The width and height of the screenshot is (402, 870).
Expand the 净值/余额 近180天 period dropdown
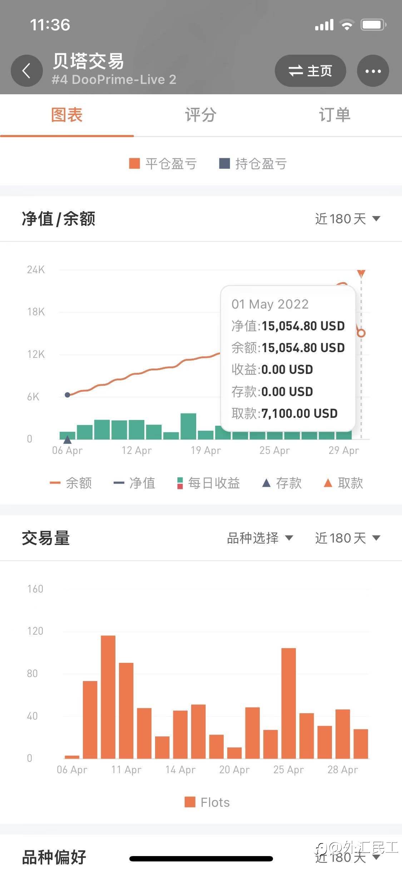click(348, 219)
